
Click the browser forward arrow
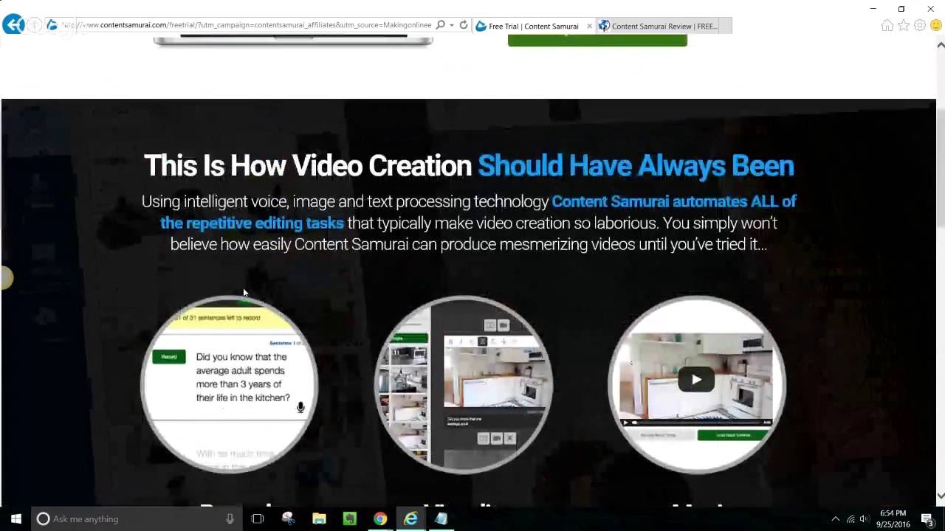[x=34, y=25]
